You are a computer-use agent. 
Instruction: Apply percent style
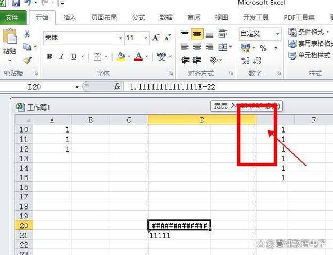pyautogui.click(x=263, y=48)
